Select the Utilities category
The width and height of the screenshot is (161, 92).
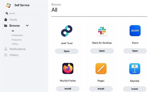15,44
